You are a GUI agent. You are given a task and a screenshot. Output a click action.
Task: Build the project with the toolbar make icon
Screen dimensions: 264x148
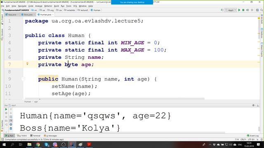[x=222, y=10]
